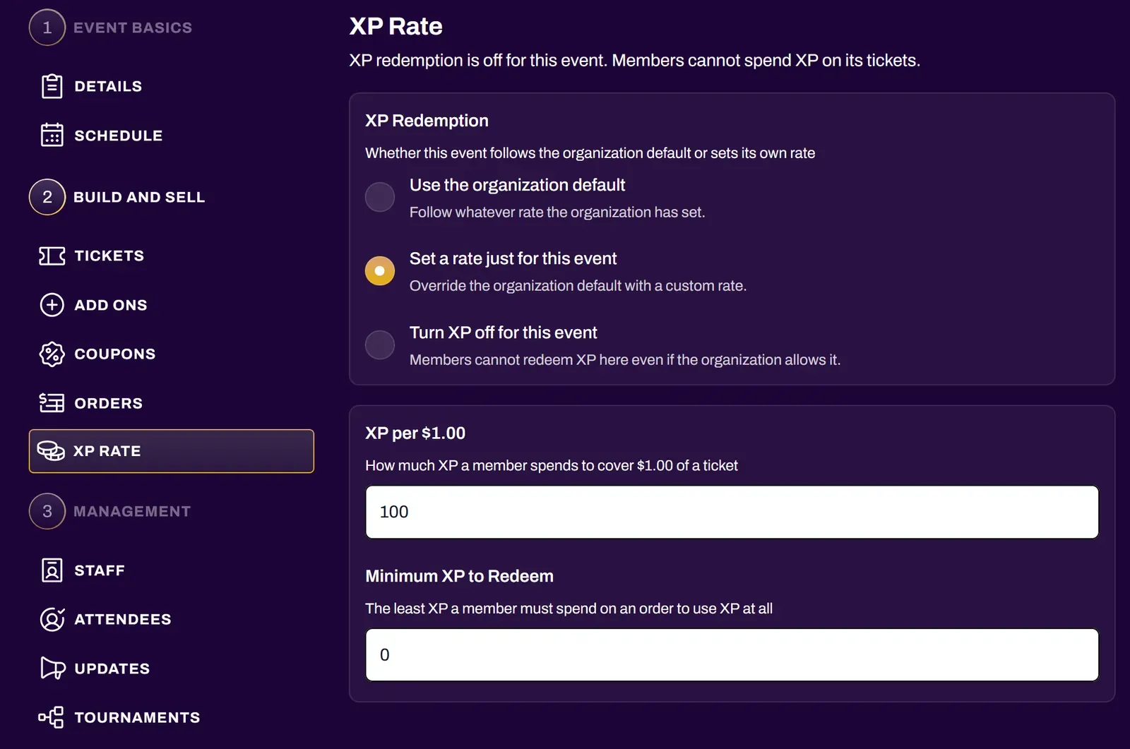Click the Updates sidebar label

[112, 669]
